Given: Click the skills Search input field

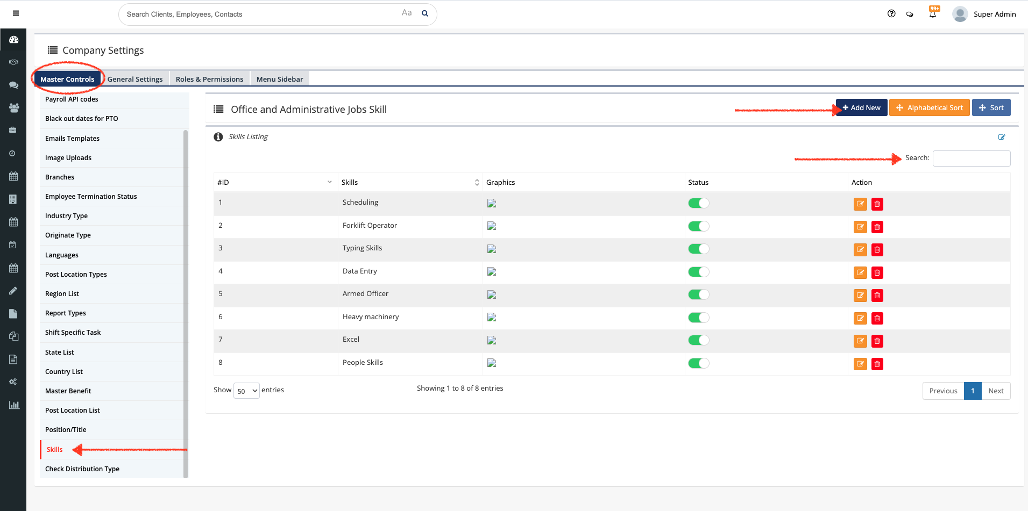Looking at the screenshot, I should (971, 159).
